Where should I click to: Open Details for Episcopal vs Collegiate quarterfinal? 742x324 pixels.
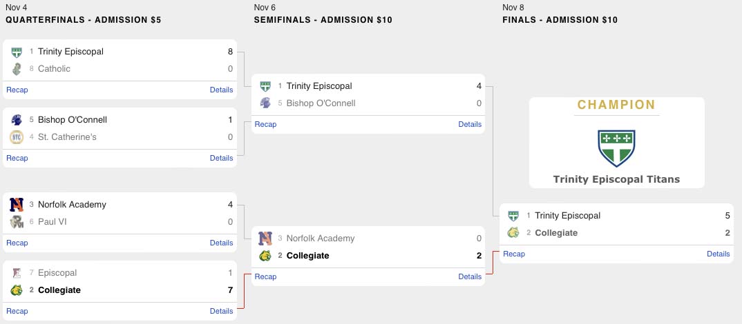click(221, 311)
